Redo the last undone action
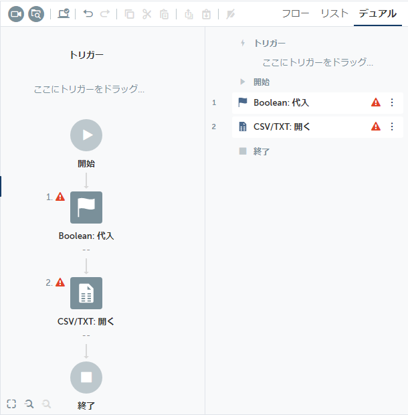 point(105,13)
